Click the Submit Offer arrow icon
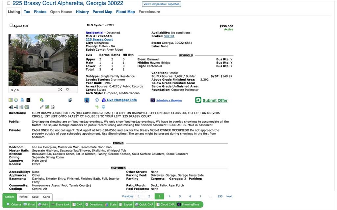This screenshot has height=210, width=337. [x=198, y=100]
